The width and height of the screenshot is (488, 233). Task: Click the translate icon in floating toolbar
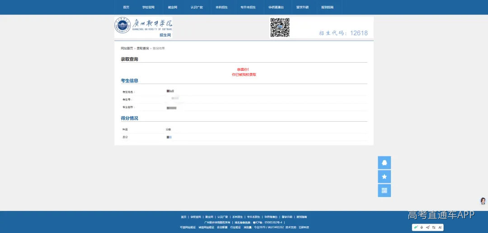434,228
